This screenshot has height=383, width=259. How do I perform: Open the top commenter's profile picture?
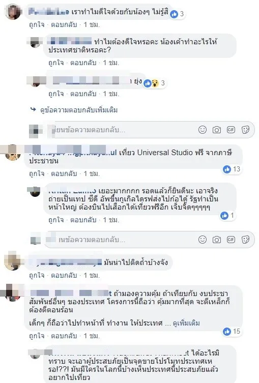tap(13, 12)
